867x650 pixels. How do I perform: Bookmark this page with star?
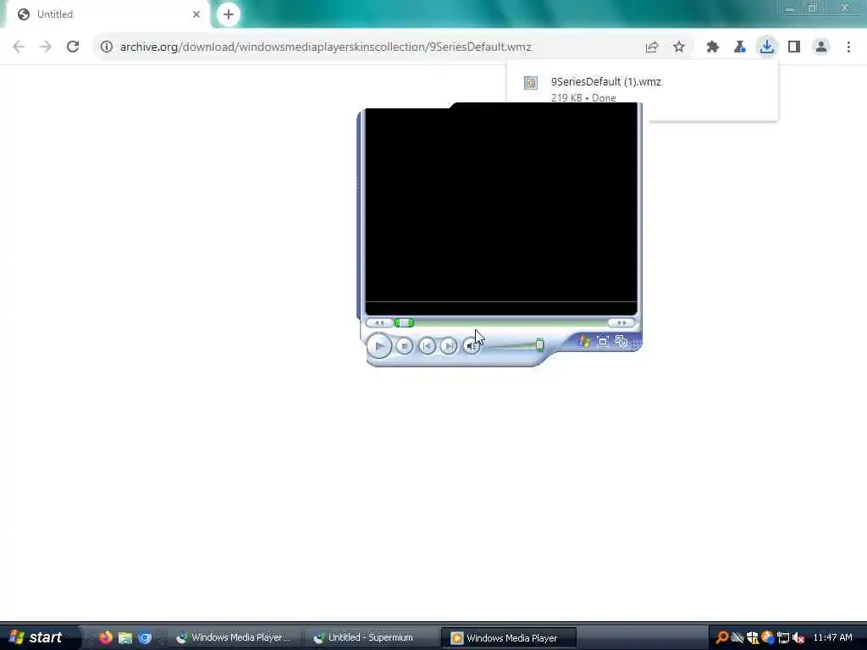coord(679,47)
